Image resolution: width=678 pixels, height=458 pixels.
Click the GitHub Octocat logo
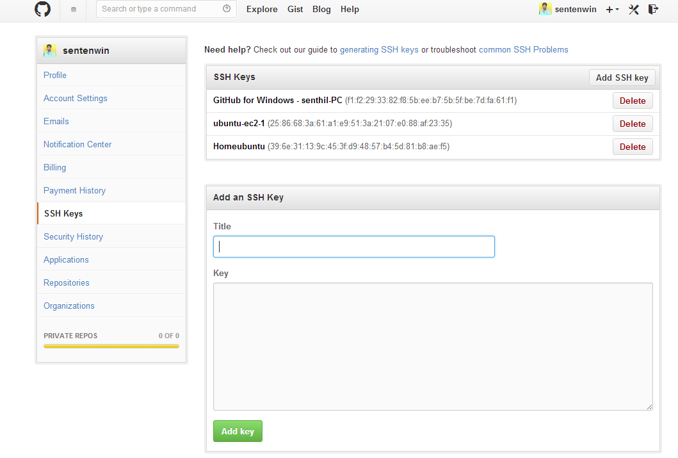tap(42, 10)
